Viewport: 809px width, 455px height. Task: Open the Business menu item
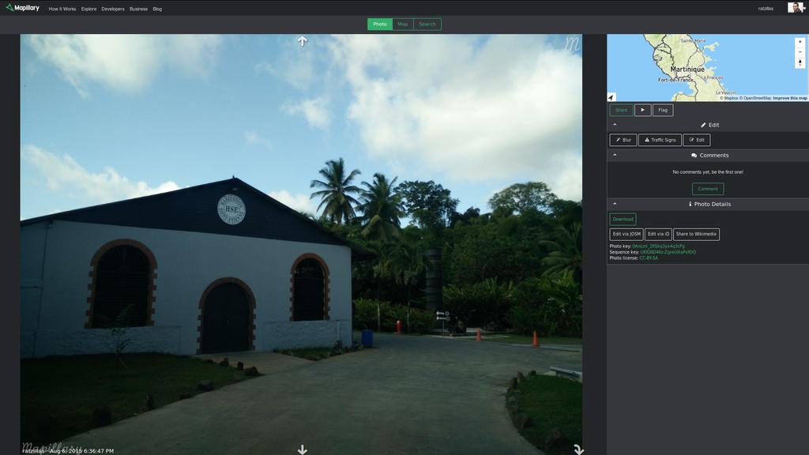coord(138,9)
